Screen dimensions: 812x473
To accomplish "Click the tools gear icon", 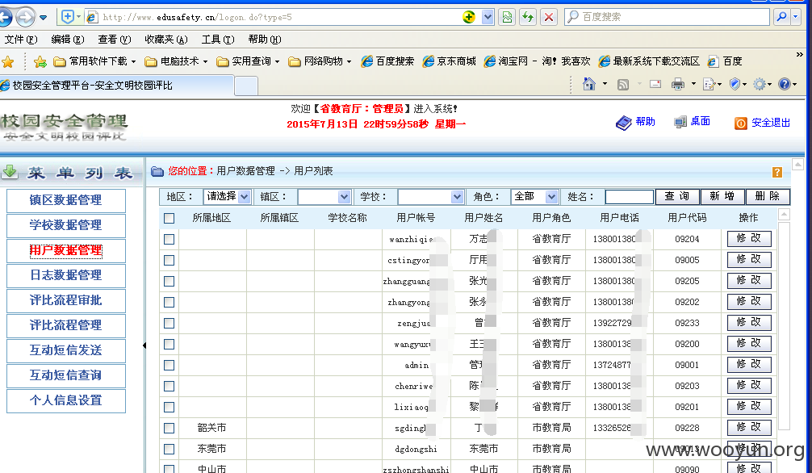I will pos(760,84).
